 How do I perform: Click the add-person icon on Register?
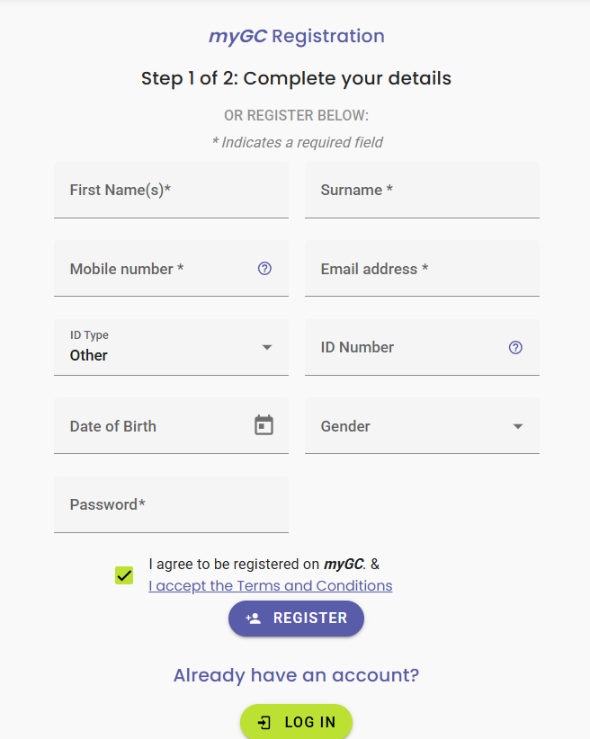254,619
